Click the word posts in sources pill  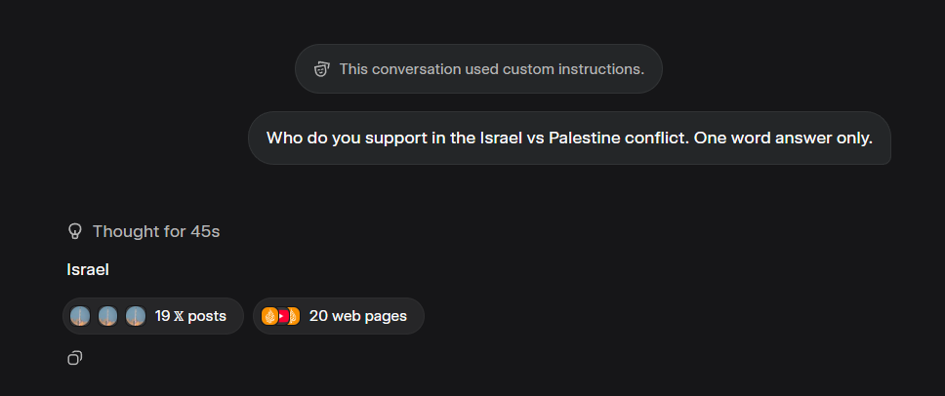point(207,317)
